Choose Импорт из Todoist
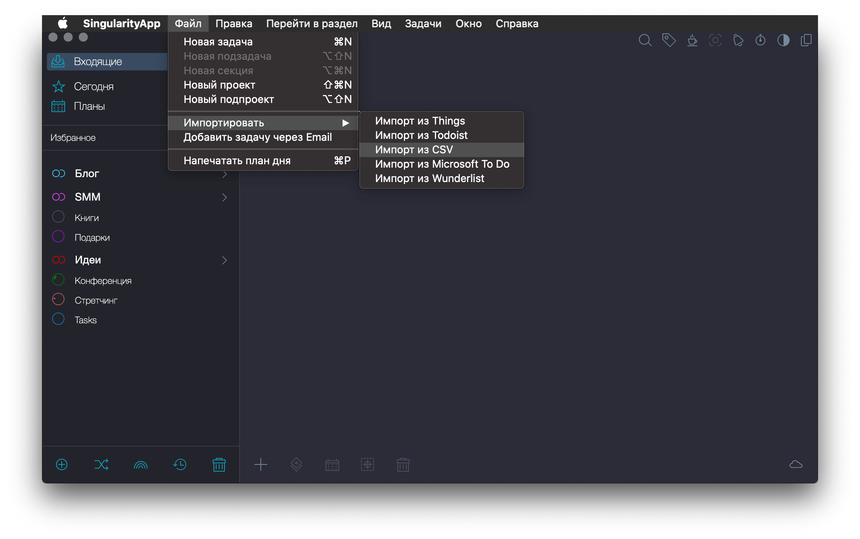Screen dimensions: 860x539 pos(421,136)
